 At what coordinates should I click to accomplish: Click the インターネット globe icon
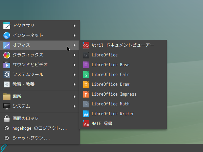tap(7, 35)
